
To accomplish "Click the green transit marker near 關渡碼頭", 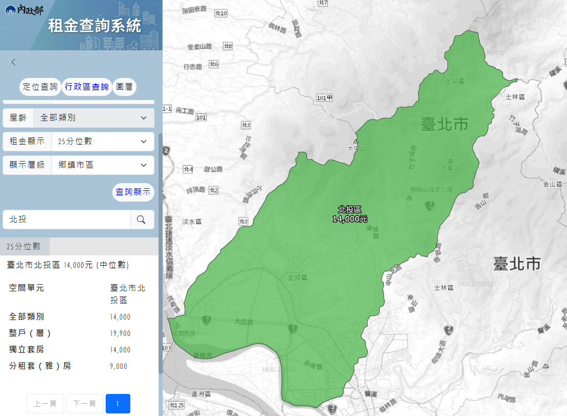I will (206, 320).
